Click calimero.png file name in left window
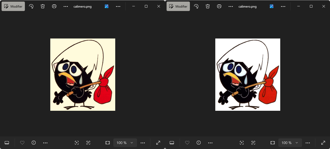 pyautogui.click(x=82, y=7)
